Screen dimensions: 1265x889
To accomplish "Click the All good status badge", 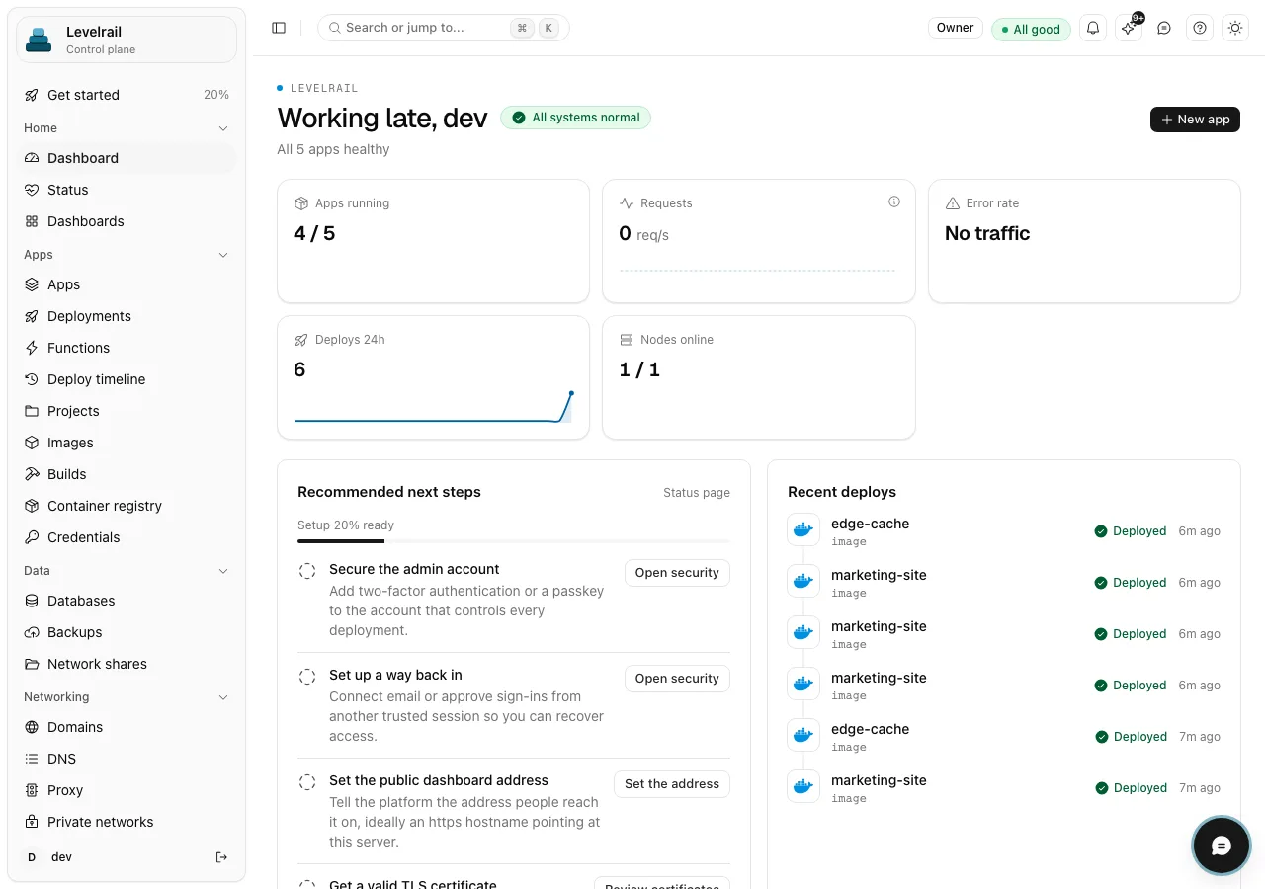I will [1031, 29].
